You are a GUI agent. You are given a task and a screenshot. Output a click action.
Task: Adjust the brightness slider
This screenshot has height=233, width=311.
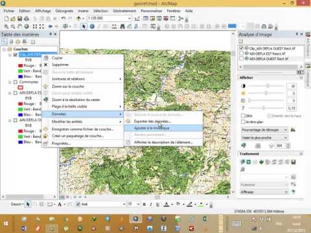[x=266, y=93]
